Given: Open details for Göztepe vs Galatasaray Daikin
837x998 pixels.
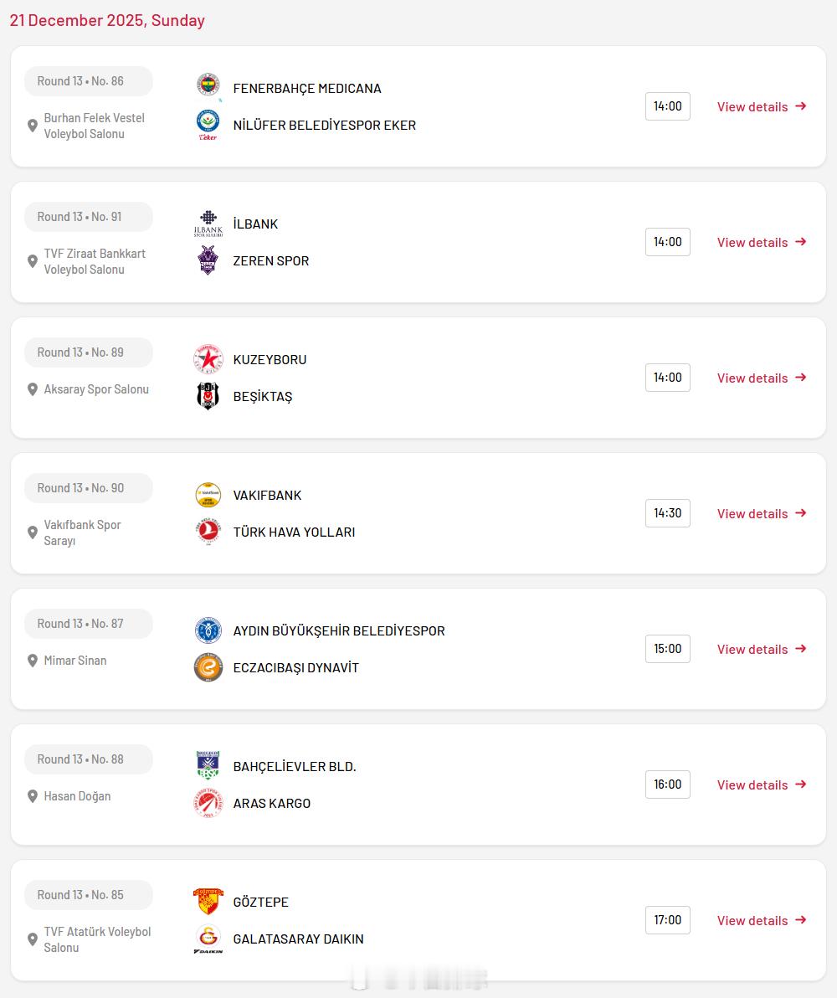Looking at the screenshot, I should tap(761, 920).
